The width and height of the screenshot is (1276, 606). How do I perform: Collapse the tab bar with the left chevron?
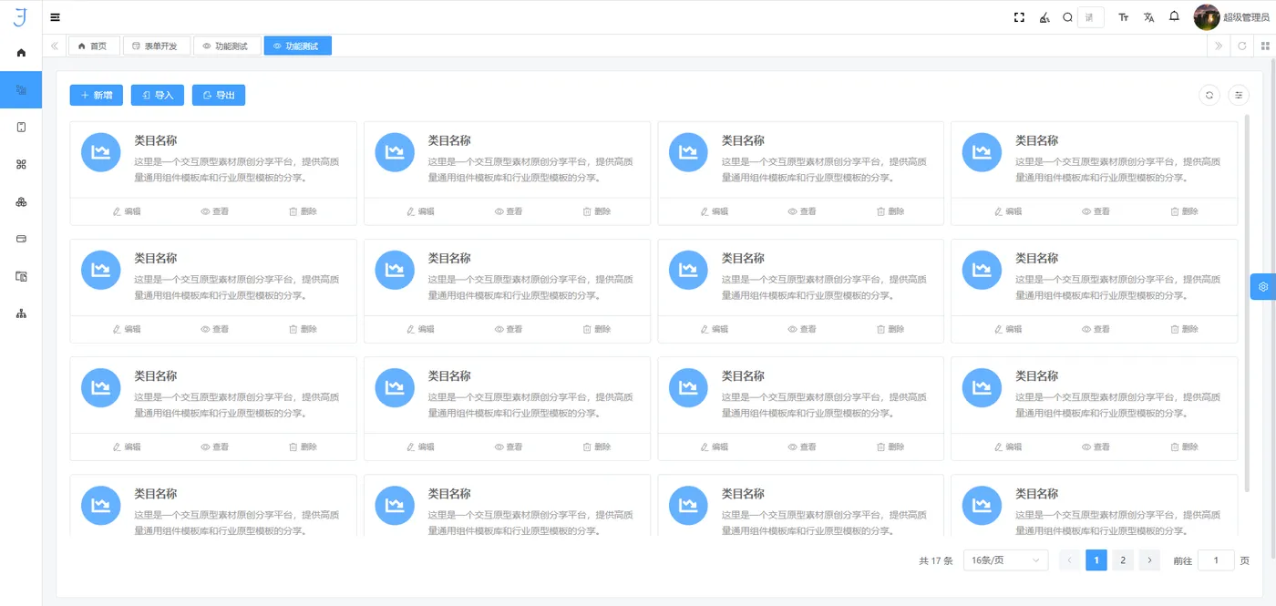(x=54, y=46)
